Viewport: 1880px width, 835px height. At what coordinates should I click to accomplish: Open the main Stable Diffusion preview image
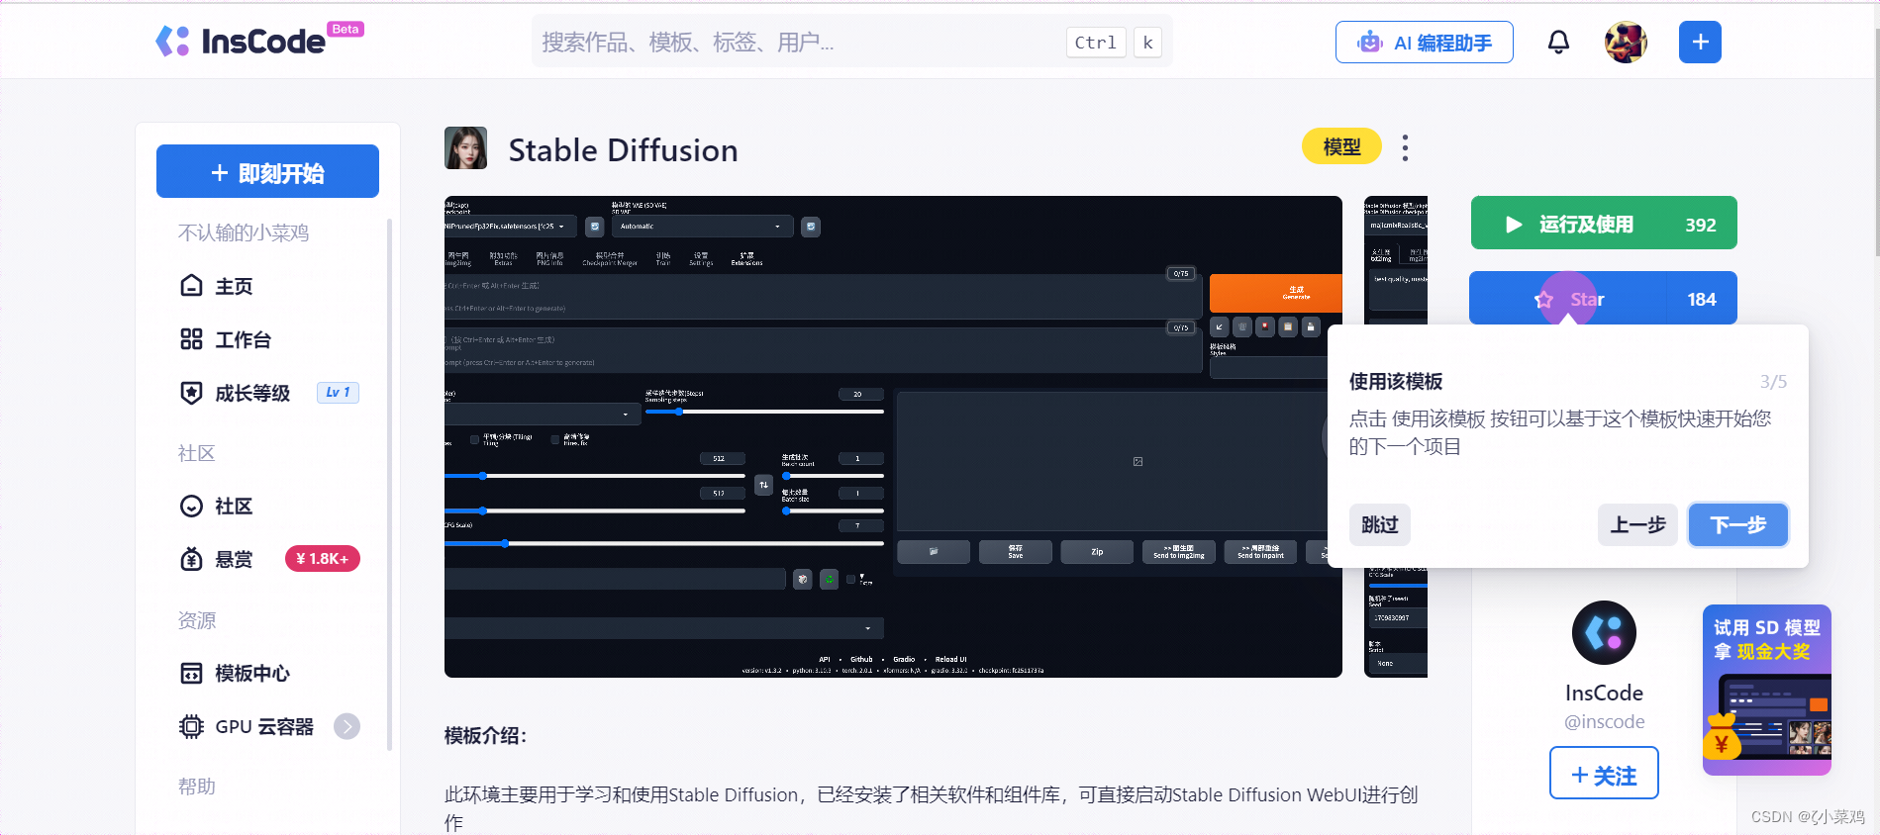click(x=893, y=436)
